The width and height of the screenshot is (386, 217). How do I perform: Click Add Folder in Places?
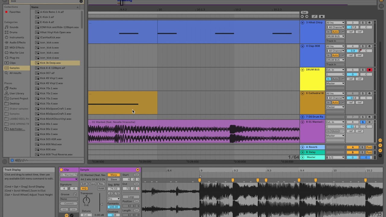click(17, 129)
